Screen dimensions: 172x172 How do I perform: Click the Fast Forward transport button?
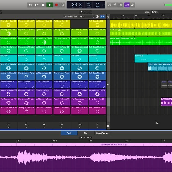pos(37,5)
